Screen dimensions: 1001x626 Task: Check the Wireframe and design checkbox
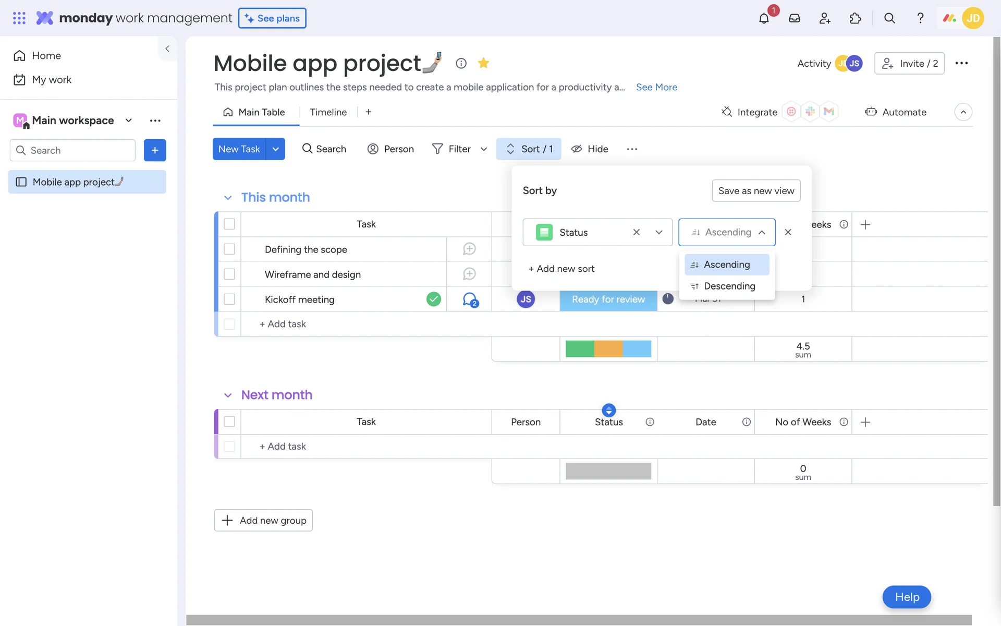pyautogui.click(x=229, y=274)
